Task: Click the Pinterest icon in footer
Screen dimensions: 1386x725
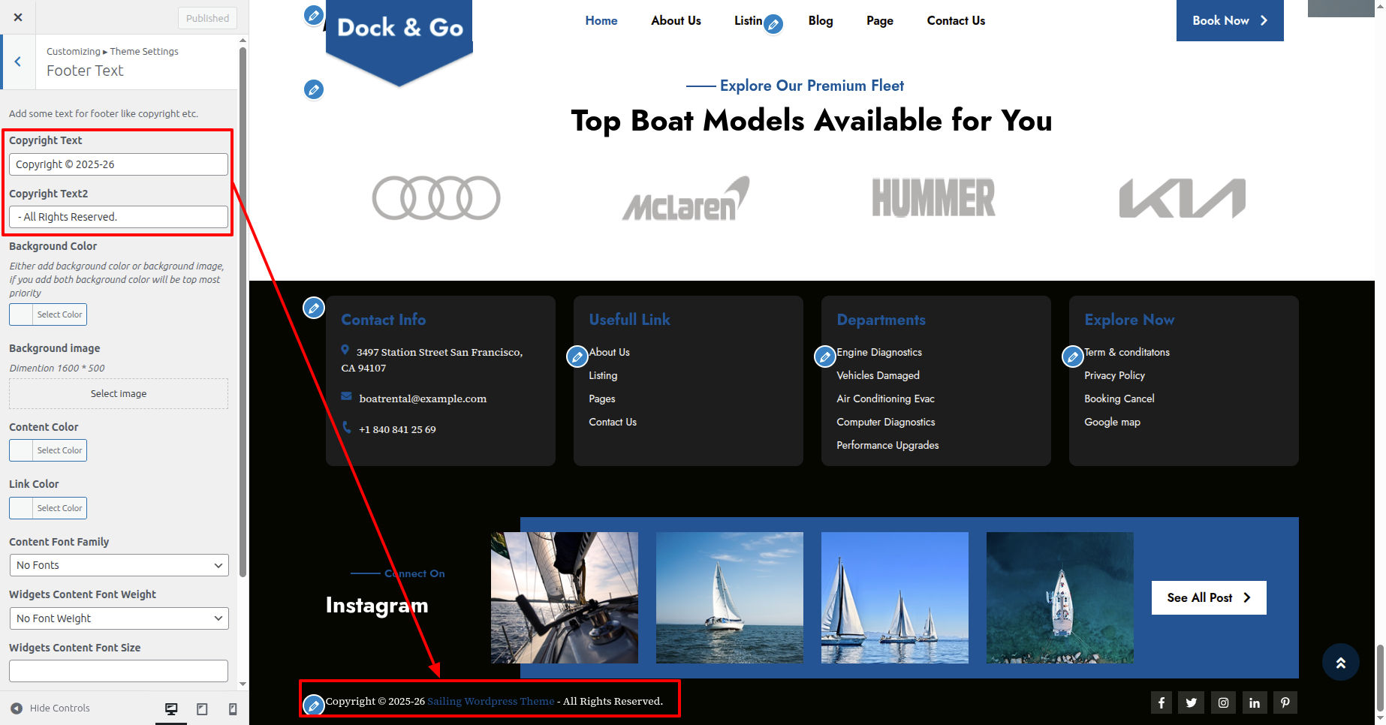Action: (1285, 702)
